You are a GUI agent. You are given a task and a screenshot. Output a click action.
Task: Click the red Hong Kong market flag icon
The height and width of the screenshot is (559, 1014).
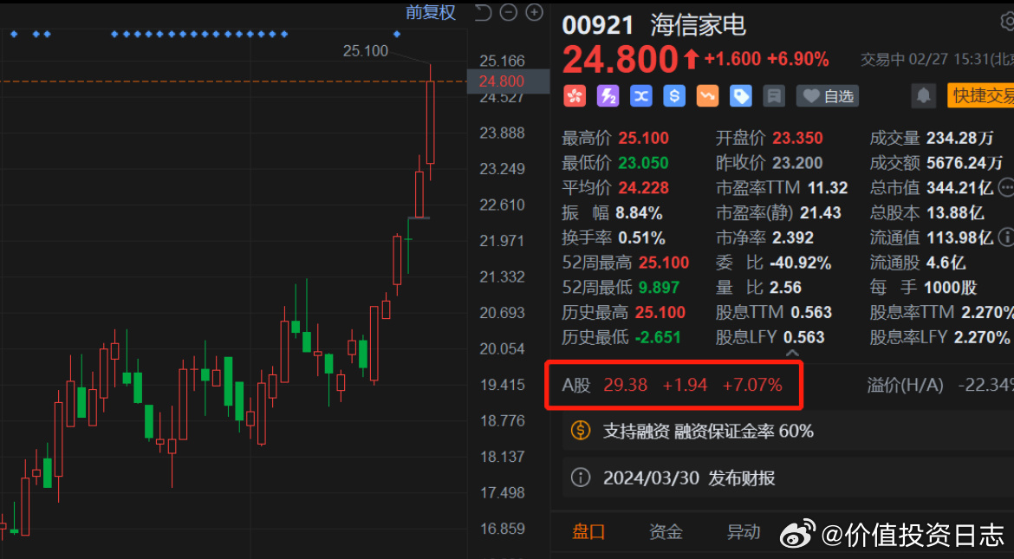pos(574,96)
